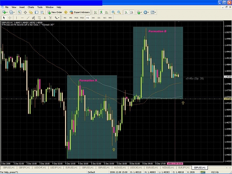Select the Text tool labeled A

pyautogui.click(x=45, y=18)
